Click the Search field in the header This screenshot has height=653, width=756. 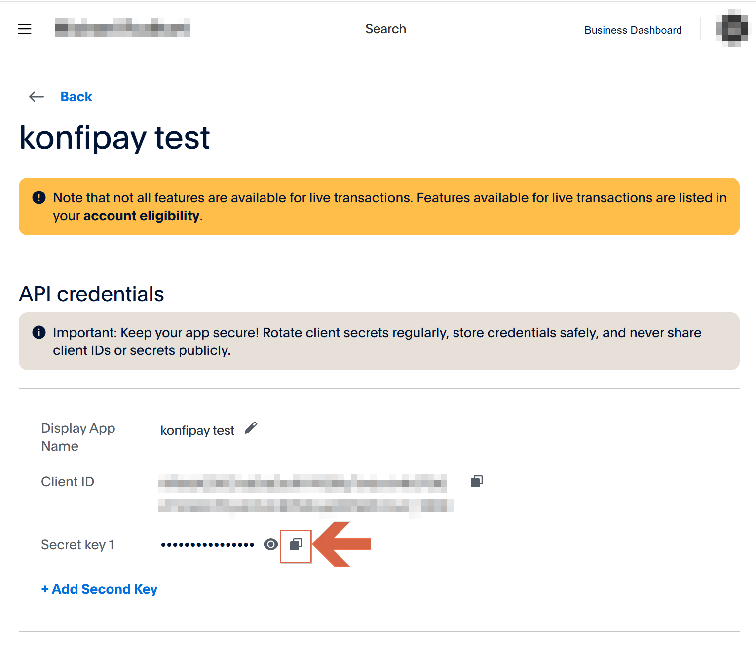point(385,29)
